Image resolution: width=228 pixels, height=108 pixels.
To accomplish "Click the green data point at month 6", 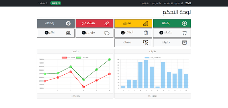I will click(x=109, y=59).
